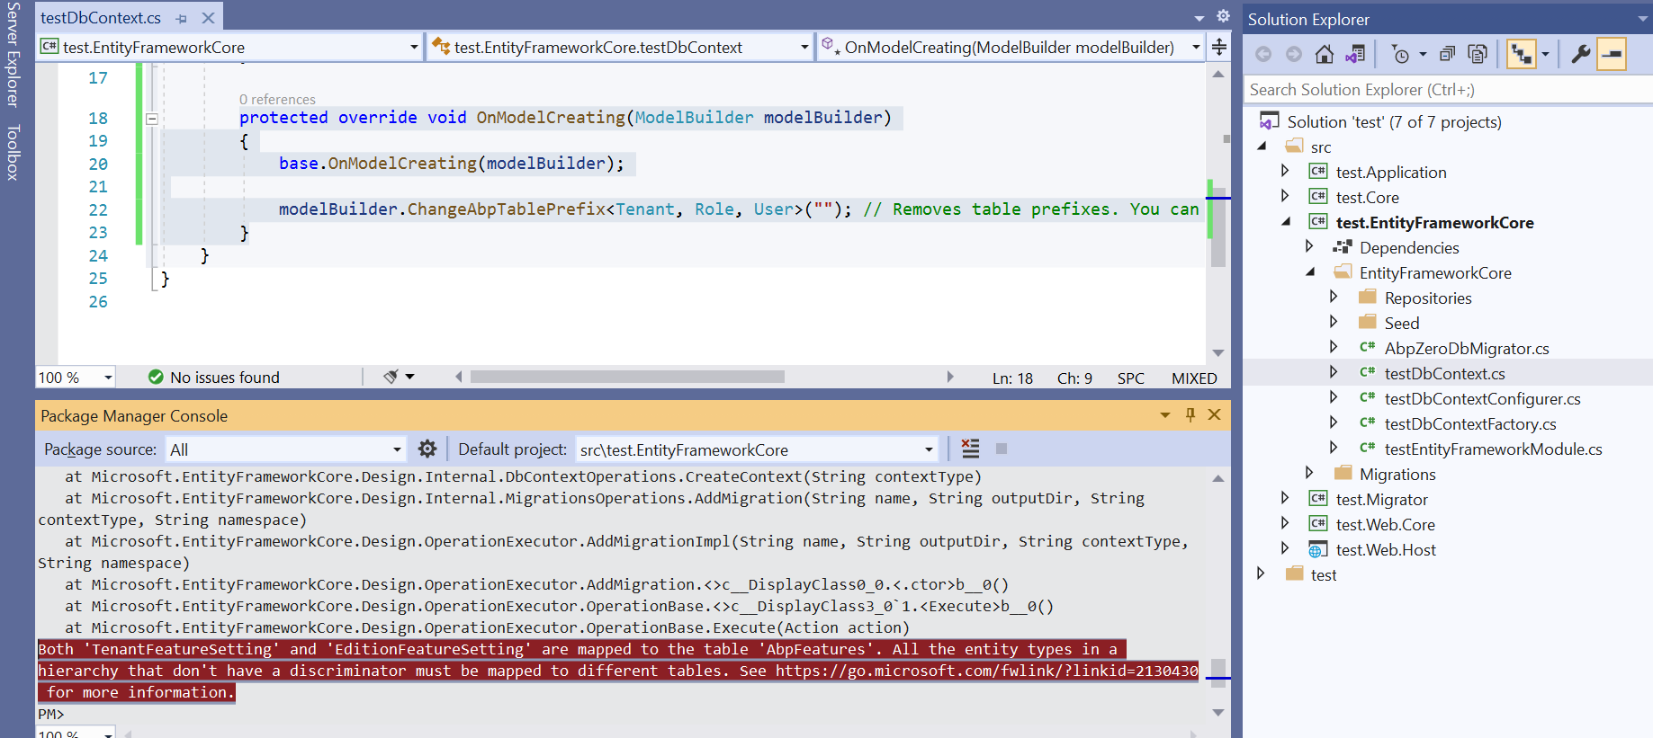Image resolution: width=1653 pixels, height=738 pixels.
Task: Open code cleanup options dropdown arrow
Action: [410, 377]
